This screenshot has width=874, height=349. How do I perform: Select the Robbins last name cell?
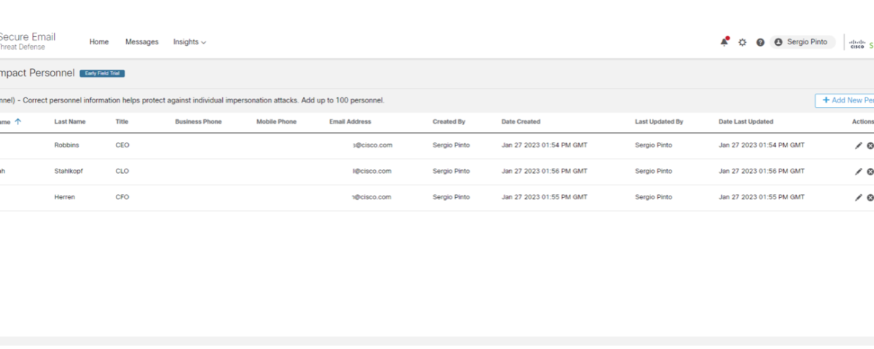point(67,145)
